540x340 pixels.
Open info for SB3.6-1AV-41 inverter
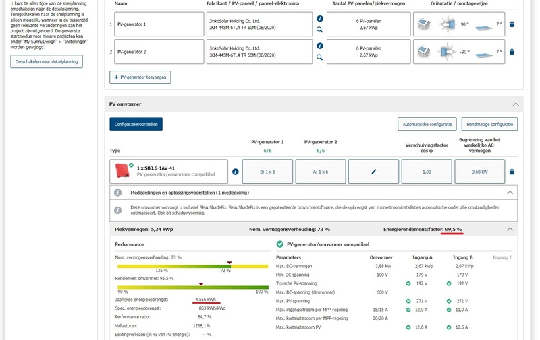(x=235, y=172)
